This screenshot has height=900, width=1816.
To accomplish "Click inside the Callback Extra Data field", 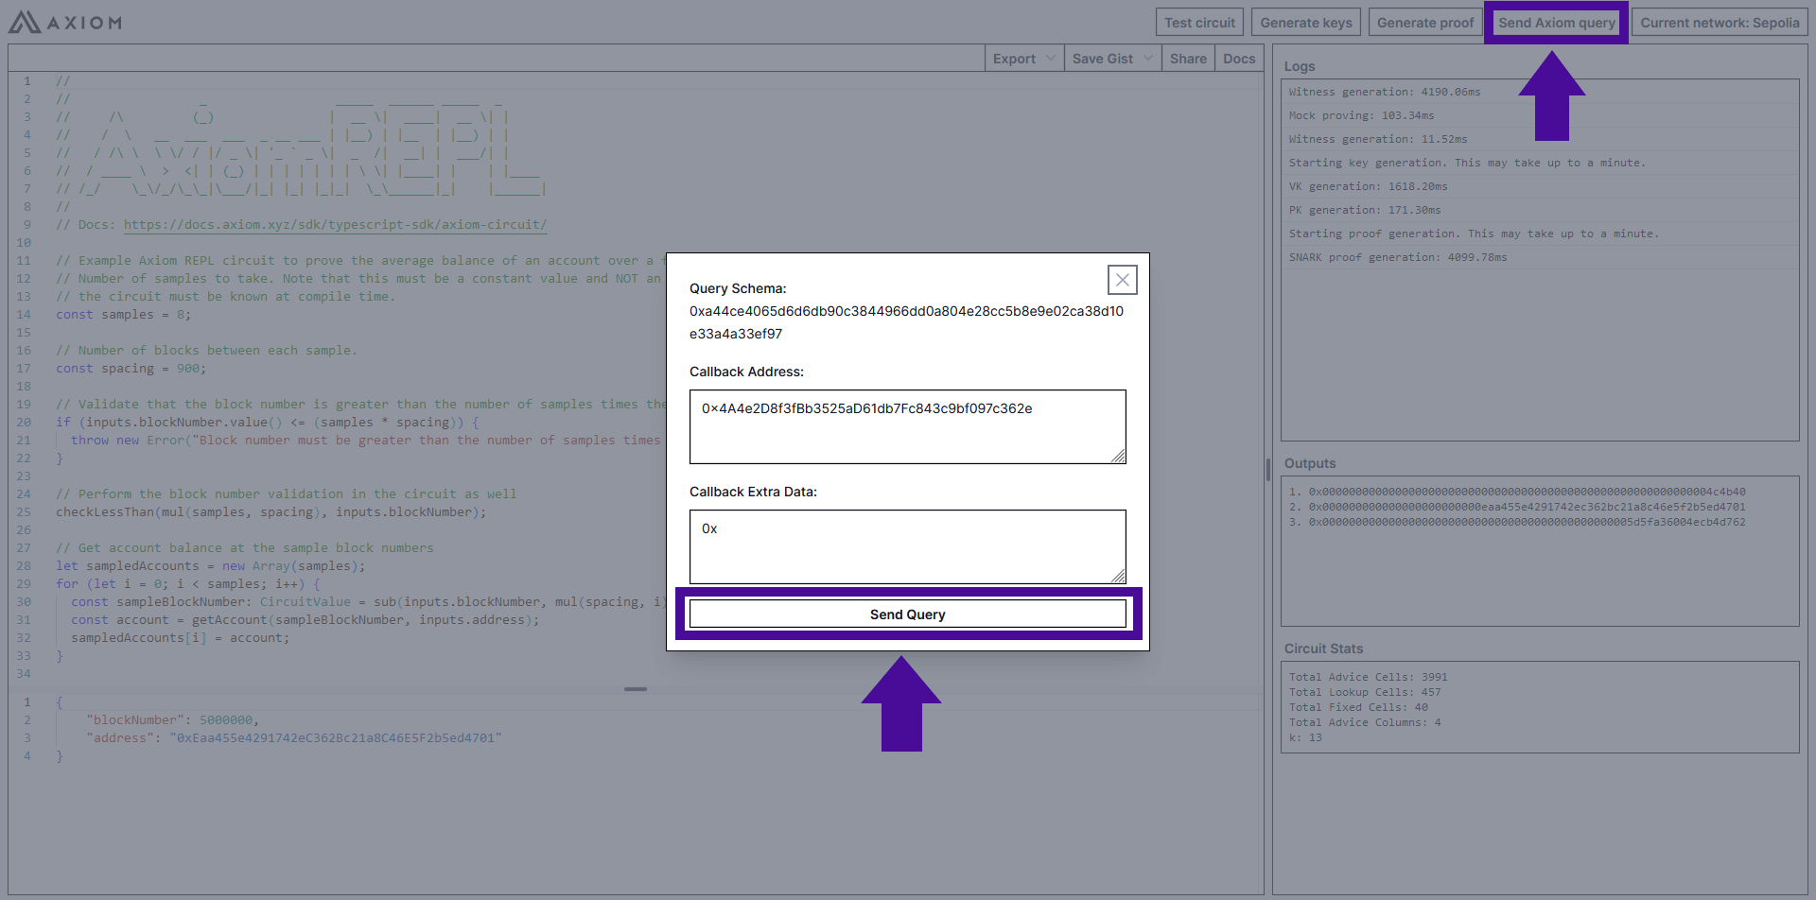I will [906, 546].
